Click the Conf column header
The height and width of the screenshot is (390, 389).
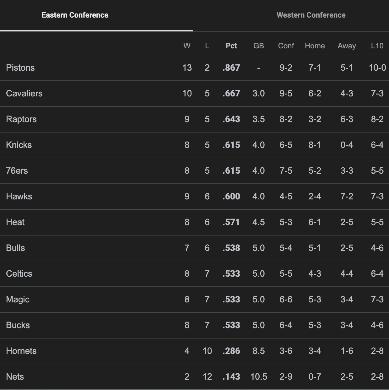286,46
